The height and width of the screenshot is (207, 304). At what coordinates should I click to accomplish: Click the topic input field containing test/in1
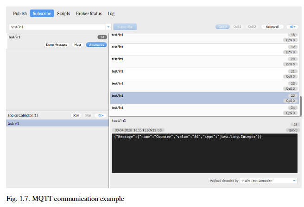pos(57,27)
